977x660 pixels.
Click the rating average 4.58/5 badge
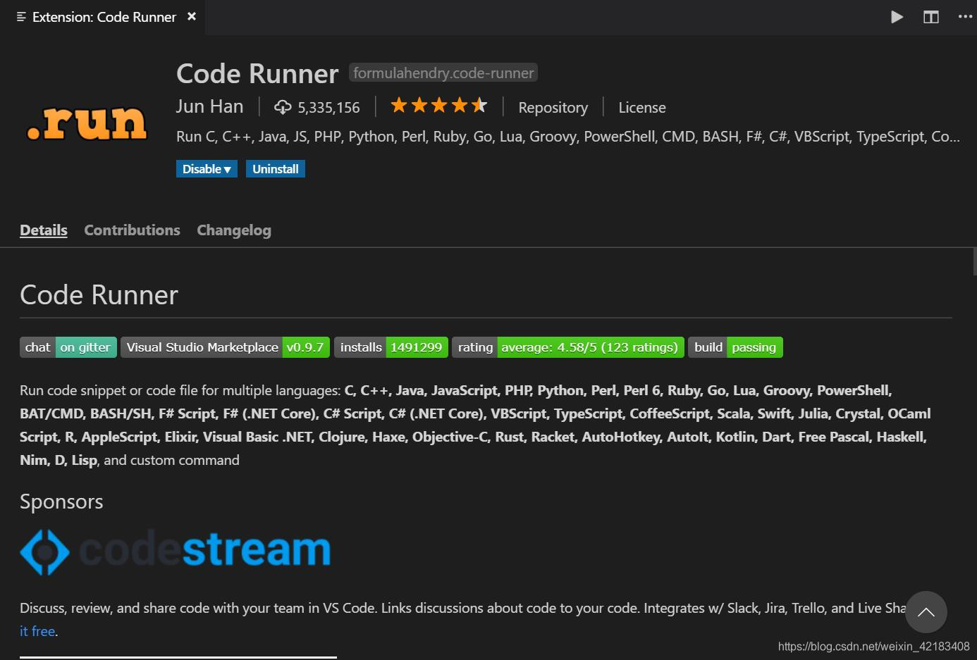tap(568, 347)
